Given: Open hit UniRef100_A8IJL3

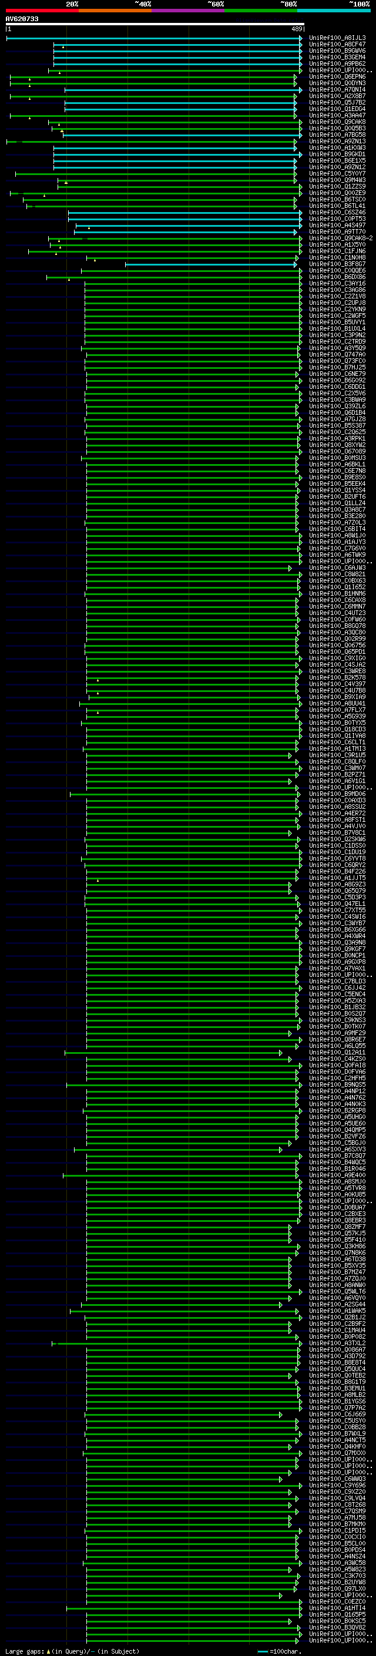Looking at the screenshot, I should (x=337, y=38).
